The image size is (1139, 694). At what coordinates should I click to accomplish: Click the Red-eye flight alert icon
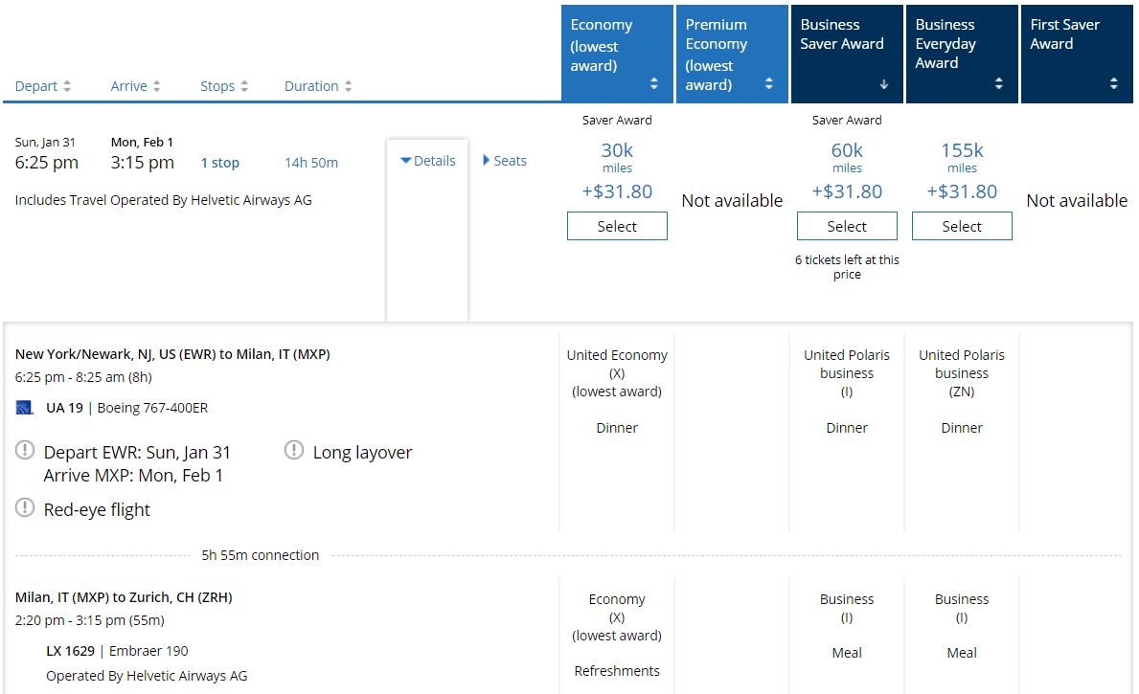tap(25, 508)
